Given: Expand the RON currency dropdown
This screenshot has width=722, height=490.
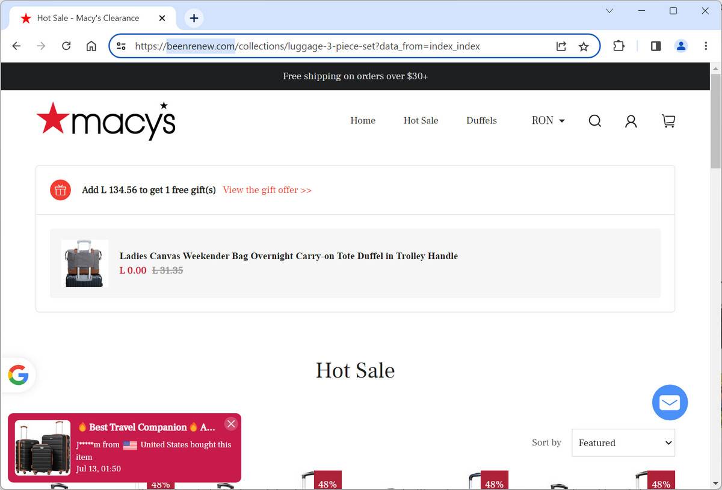Looking at the screenshot, I should point(548,121).
